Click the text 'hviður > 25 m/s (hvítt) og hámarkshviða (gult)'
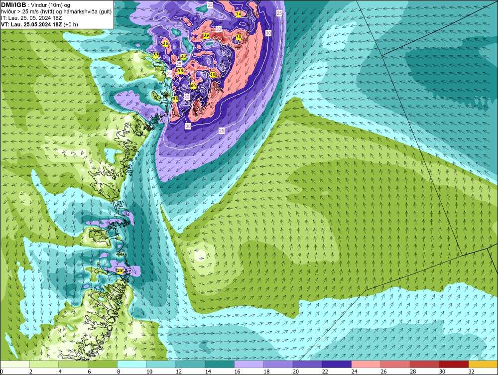498x375 pixels. pyautogui.click(x=57, y=12)
